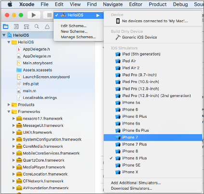Choose the iPhone 7 simulator
Image resolution: width=204 pixels, height=194 pixels.
[153, 138]
